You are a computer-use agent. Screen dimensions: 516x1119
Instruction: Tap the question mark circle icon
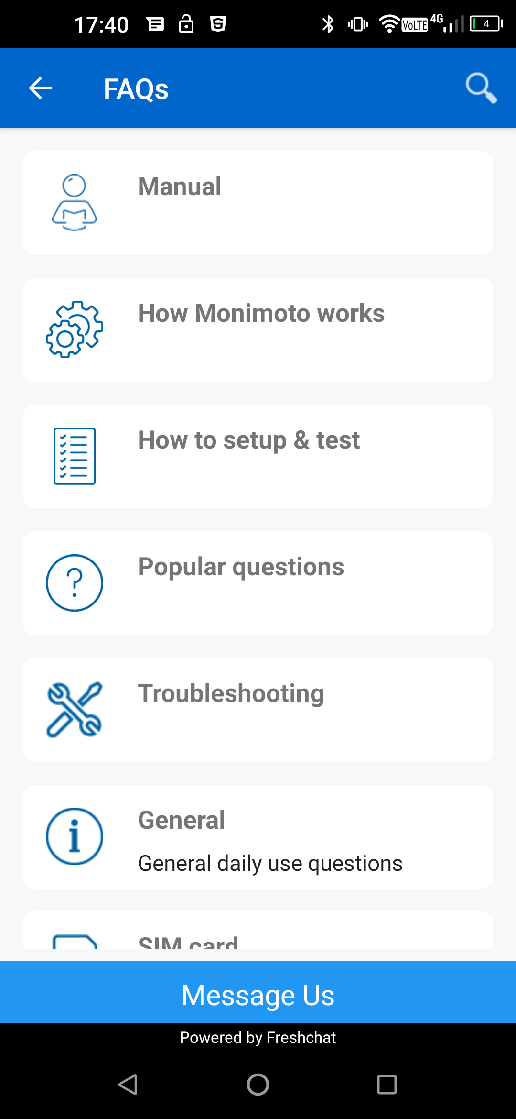(x=75, y=583)
